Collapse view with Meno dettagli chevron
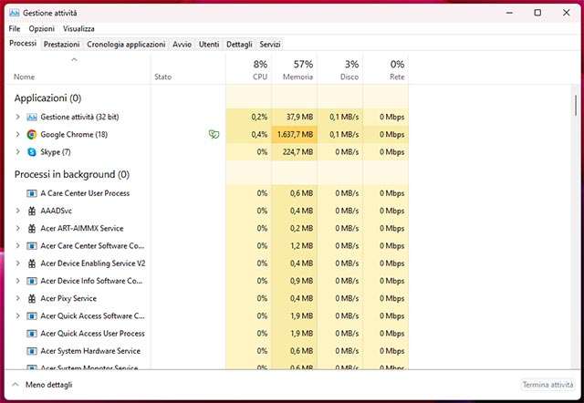The width and height of the screenshot is (584, 403). (x=16, y=386)
